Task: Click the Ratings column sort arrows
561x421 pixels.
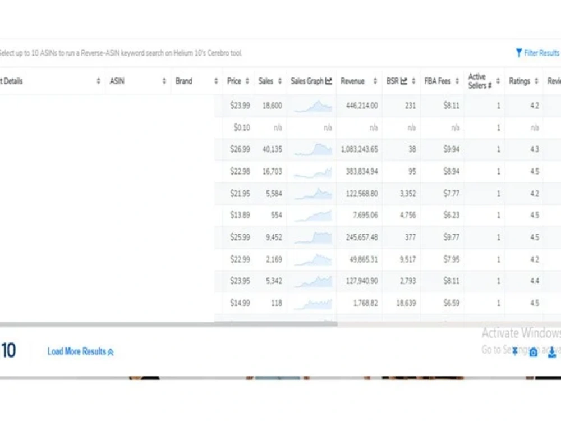Action: coord(536,81)
